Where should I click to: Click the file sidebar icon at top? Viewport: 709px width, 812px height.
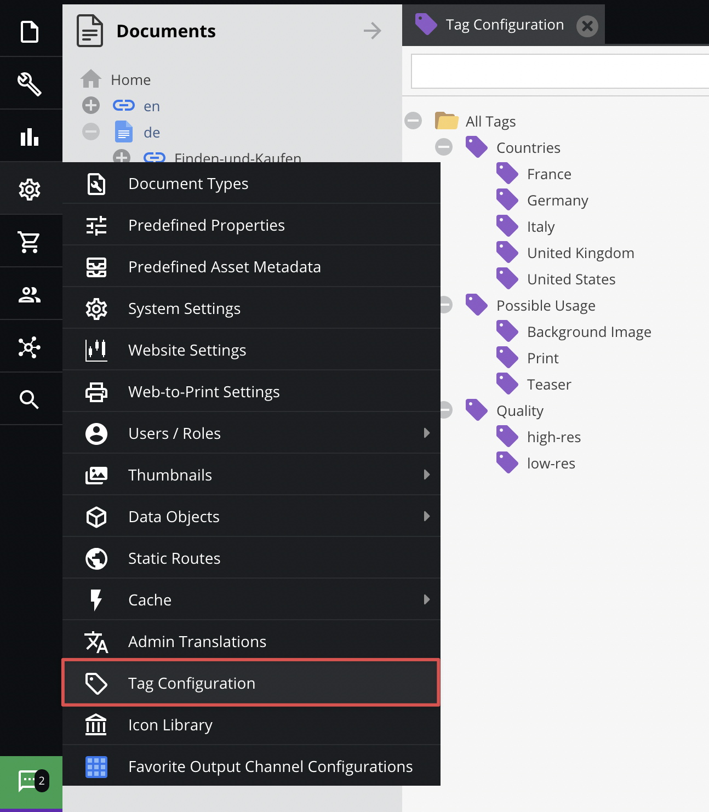point(30,31)
